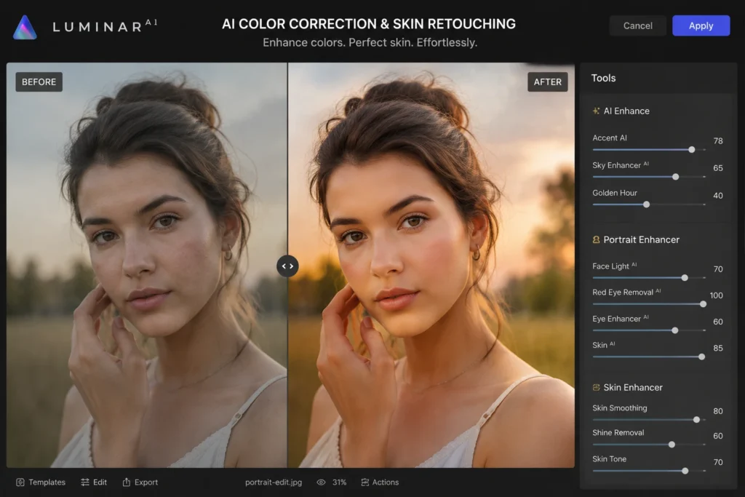Click the Actions icon in bottom bar
Screen dimensions: 745x497
(365, 482)
